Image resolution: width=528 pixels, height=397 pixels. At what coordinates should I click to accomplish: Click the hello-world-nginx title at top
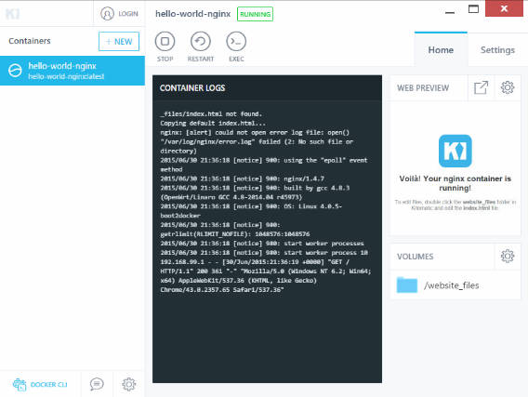193,14
